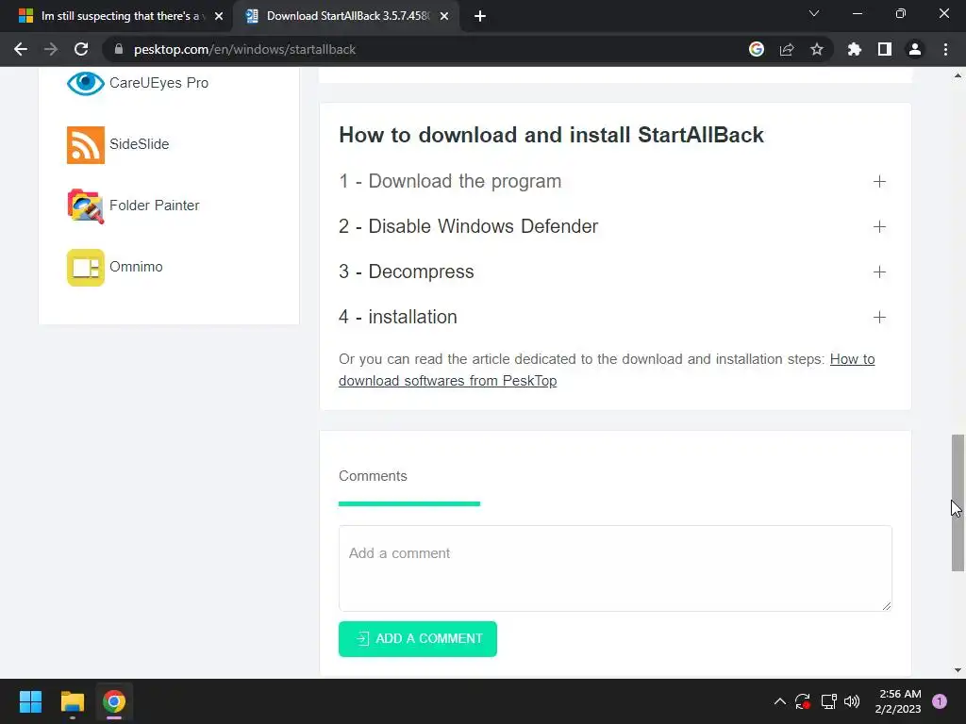Open the Folder Painter icon
Image resolution: width=966 pixels, height=724 pixels.
coord(86,206)
